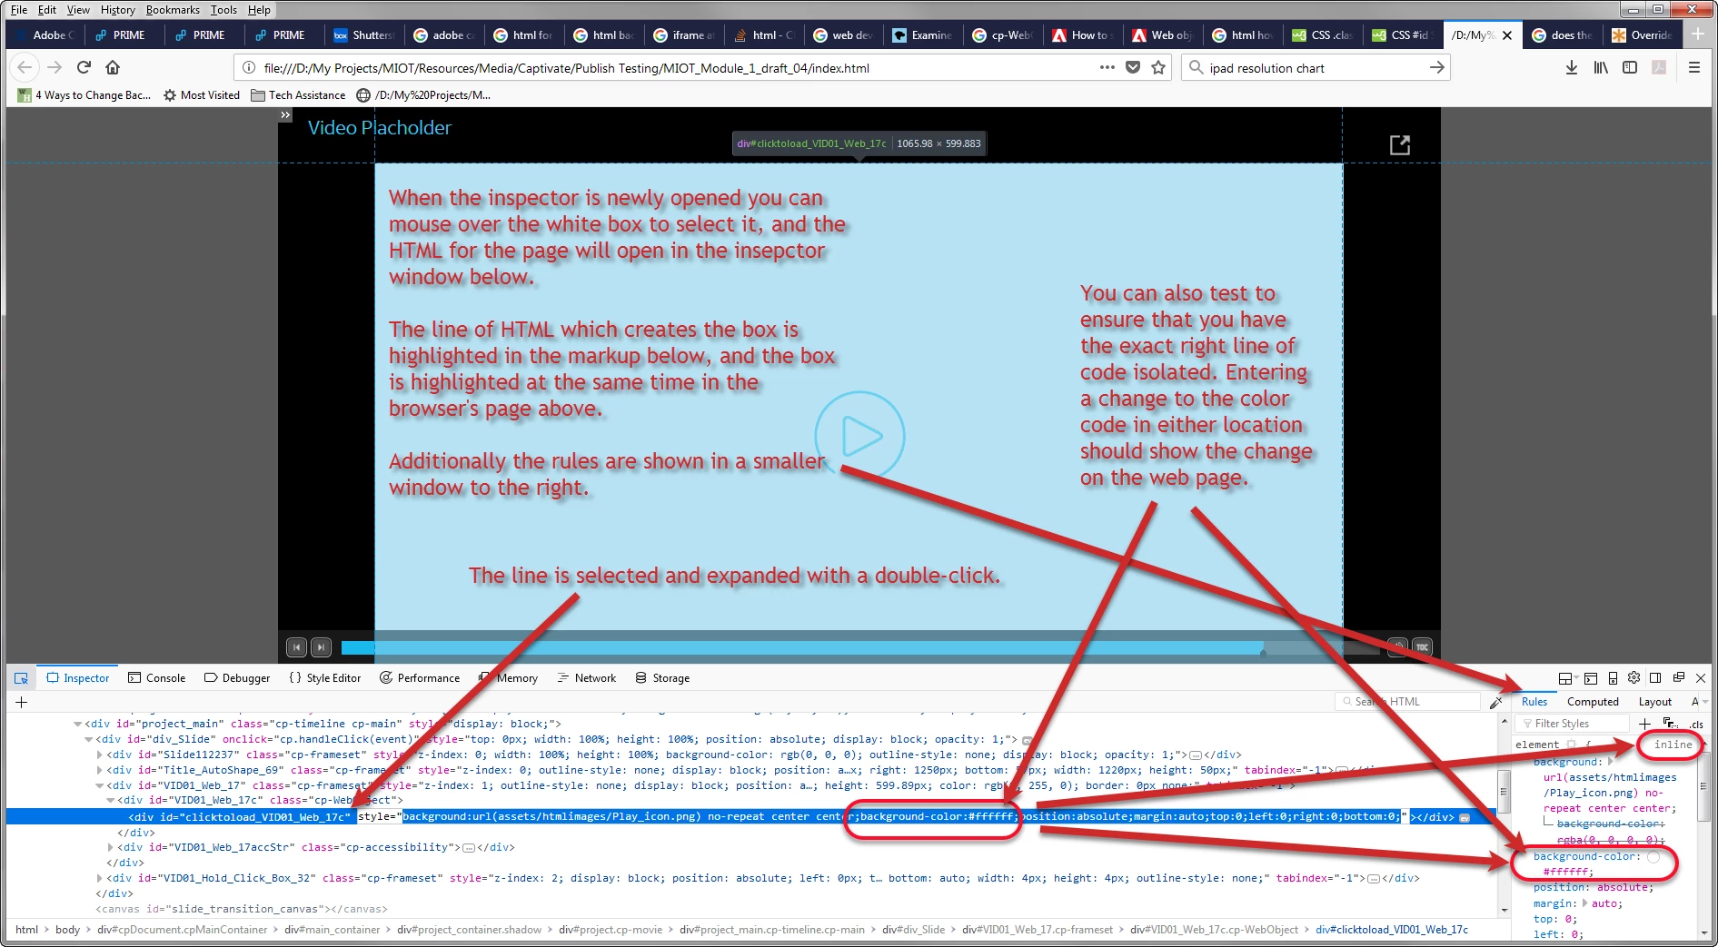The width and height of the screenshot is (1718, 947).
Task: Open the Console panel in DevTools
Action: (156, 678)
